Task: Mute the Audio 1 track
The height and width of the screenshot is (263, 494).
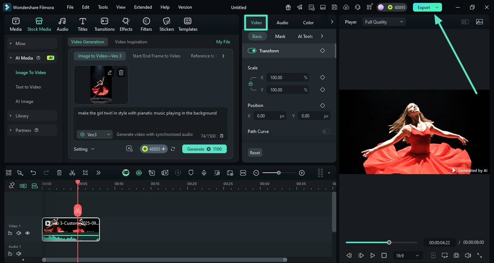Action: pyautogui.click(x=19, y=254)
